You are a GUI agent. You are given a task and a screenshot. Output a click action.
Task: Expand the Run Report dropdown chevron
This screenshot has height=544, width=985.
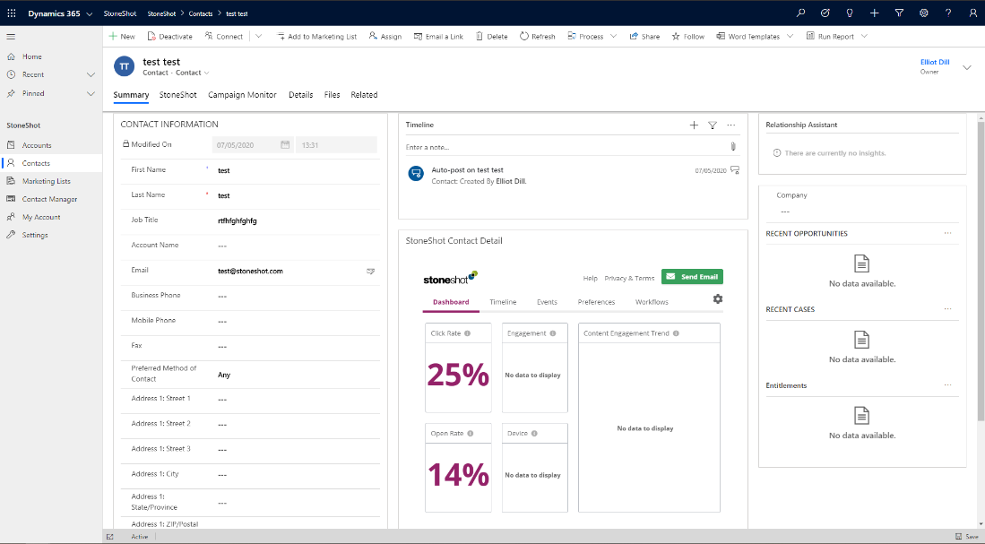864,37
